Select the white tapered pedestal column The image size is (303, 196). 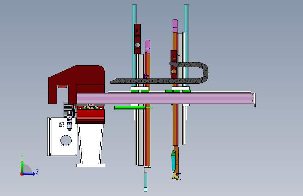coord(91,144)
